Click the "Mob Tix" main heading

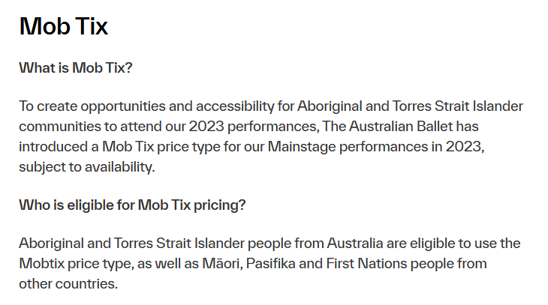[64, 26]
